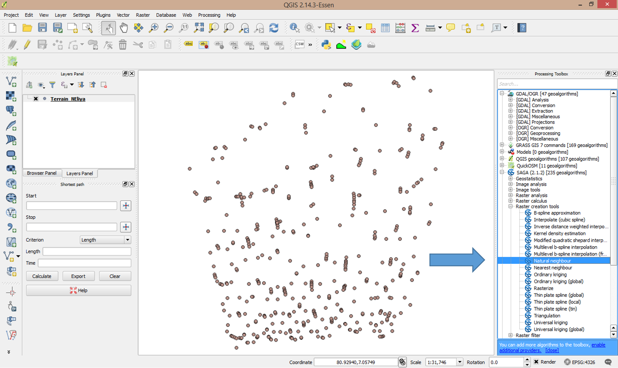
Task: Toggle editing with the pencil icon
Action: pyautogui.click(x=26, y=44)
